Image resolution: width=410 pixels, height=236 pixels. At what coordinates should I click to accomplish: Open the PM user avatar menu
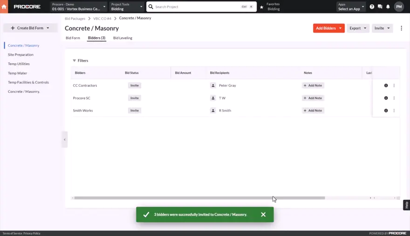399,7
